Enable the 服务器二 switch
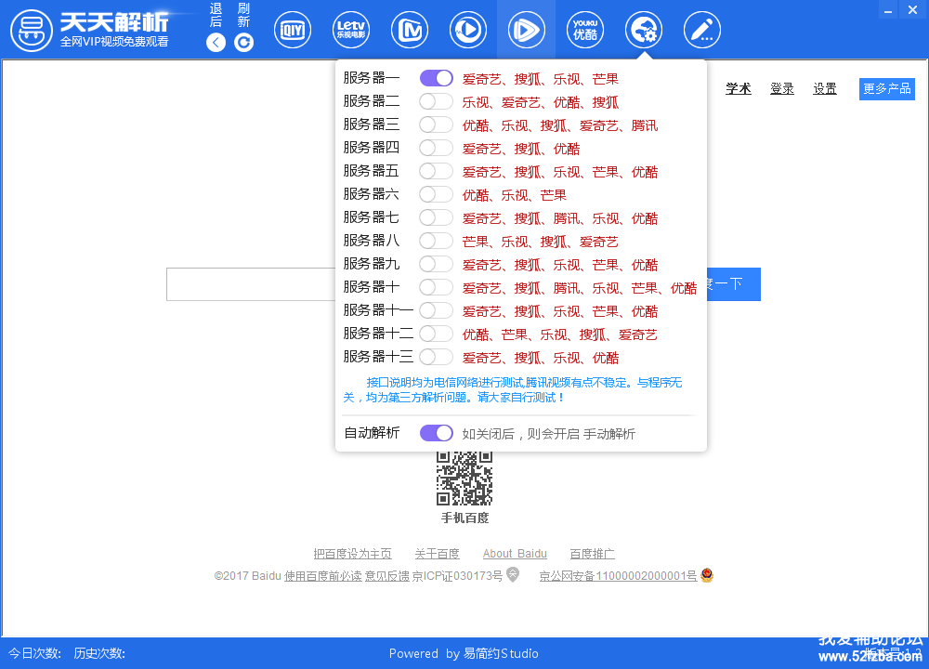 [x=436, y=101]
